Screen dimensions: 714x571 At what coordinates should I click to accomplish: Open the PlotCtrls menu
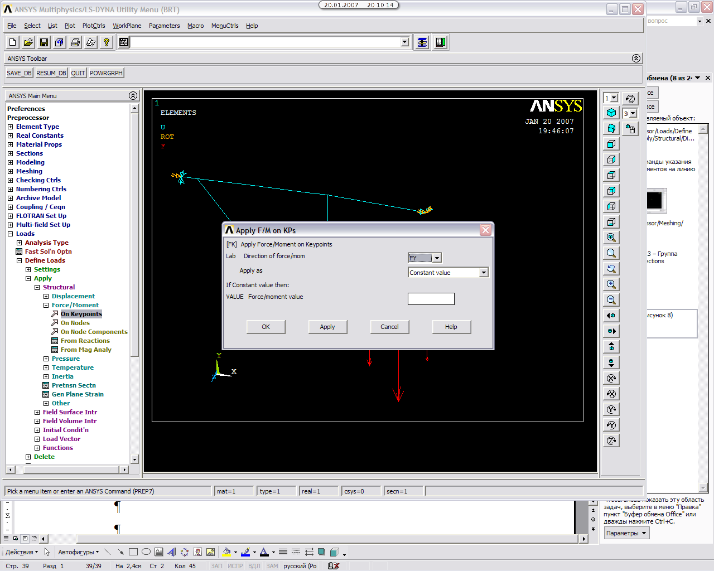94,26
